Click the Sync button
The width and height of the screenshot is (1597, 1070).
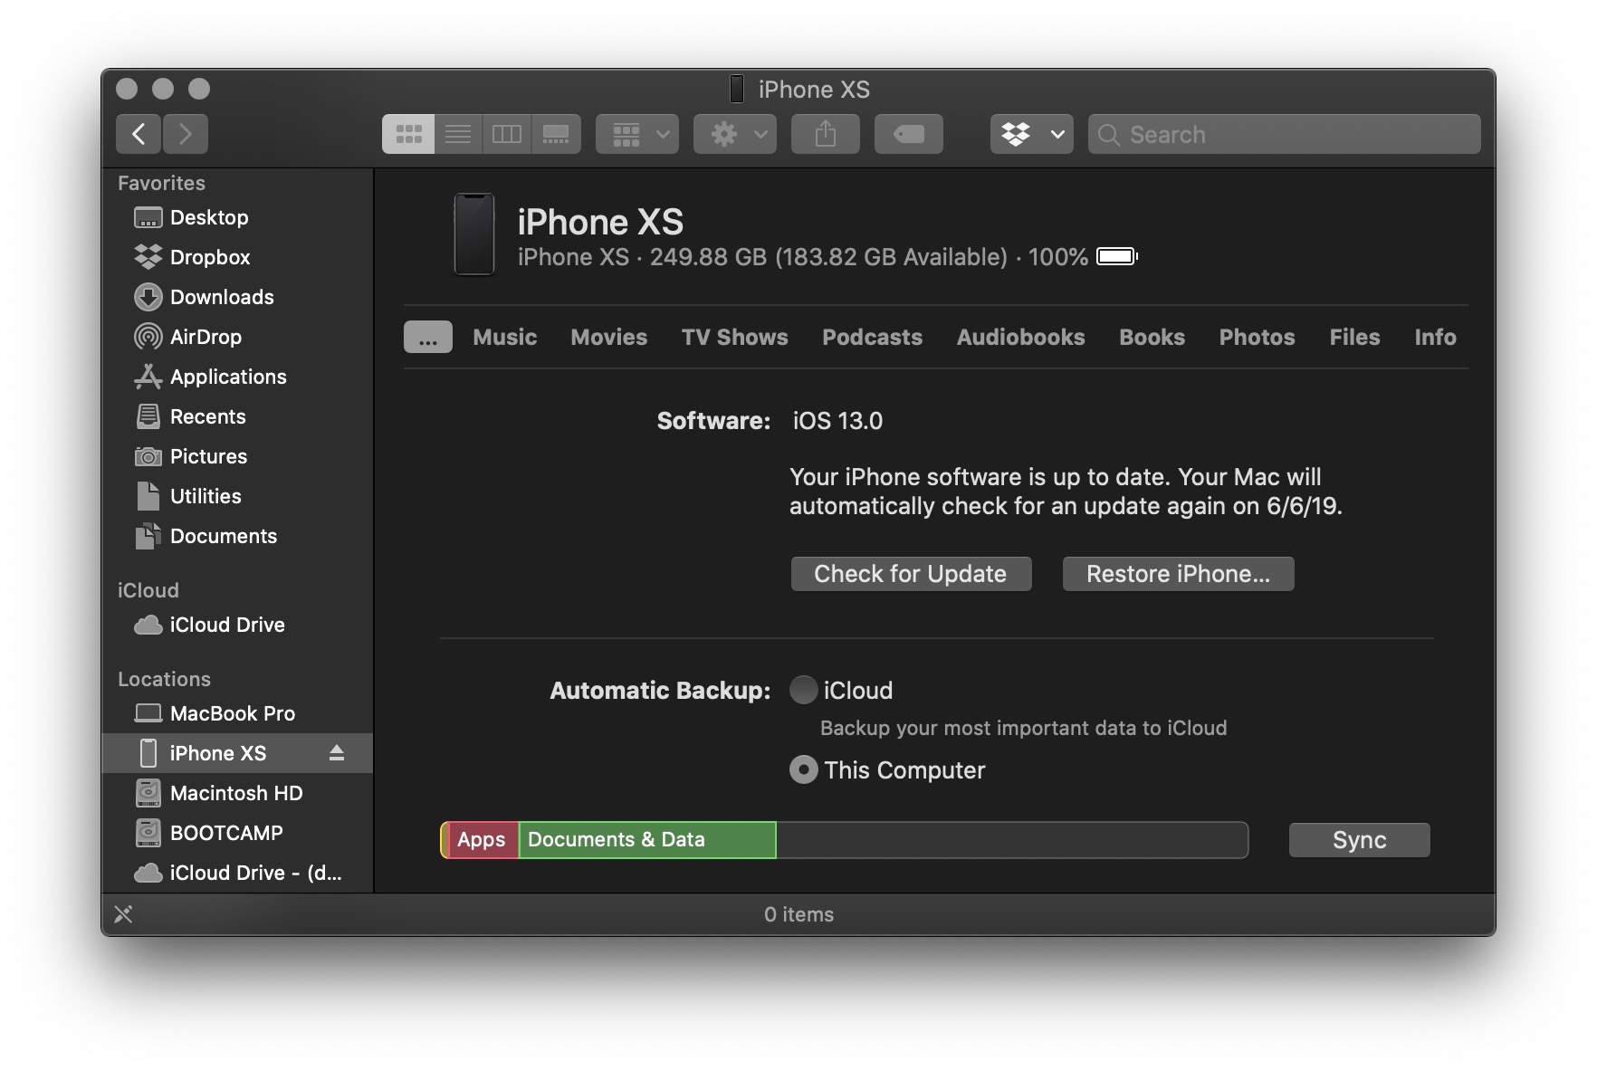pos(1360,840)
